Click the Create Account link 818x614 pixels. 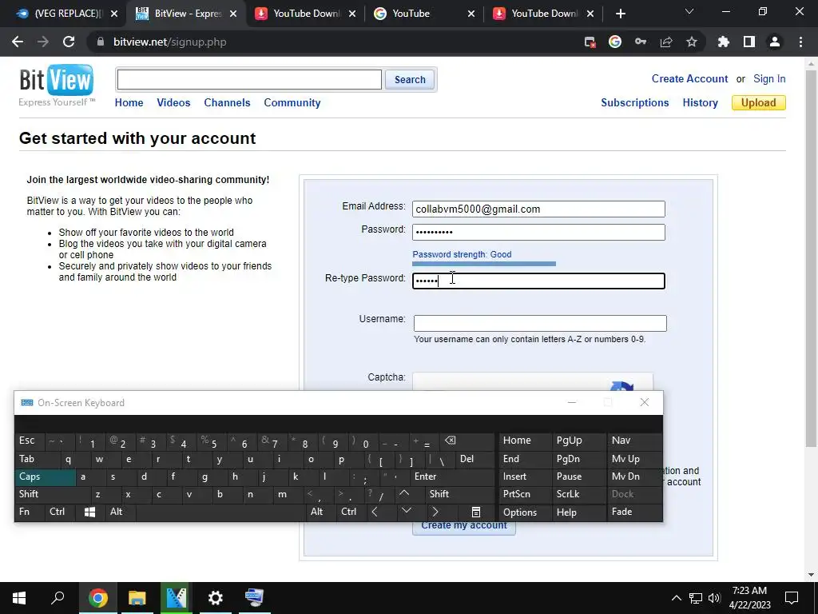[689, 79]
